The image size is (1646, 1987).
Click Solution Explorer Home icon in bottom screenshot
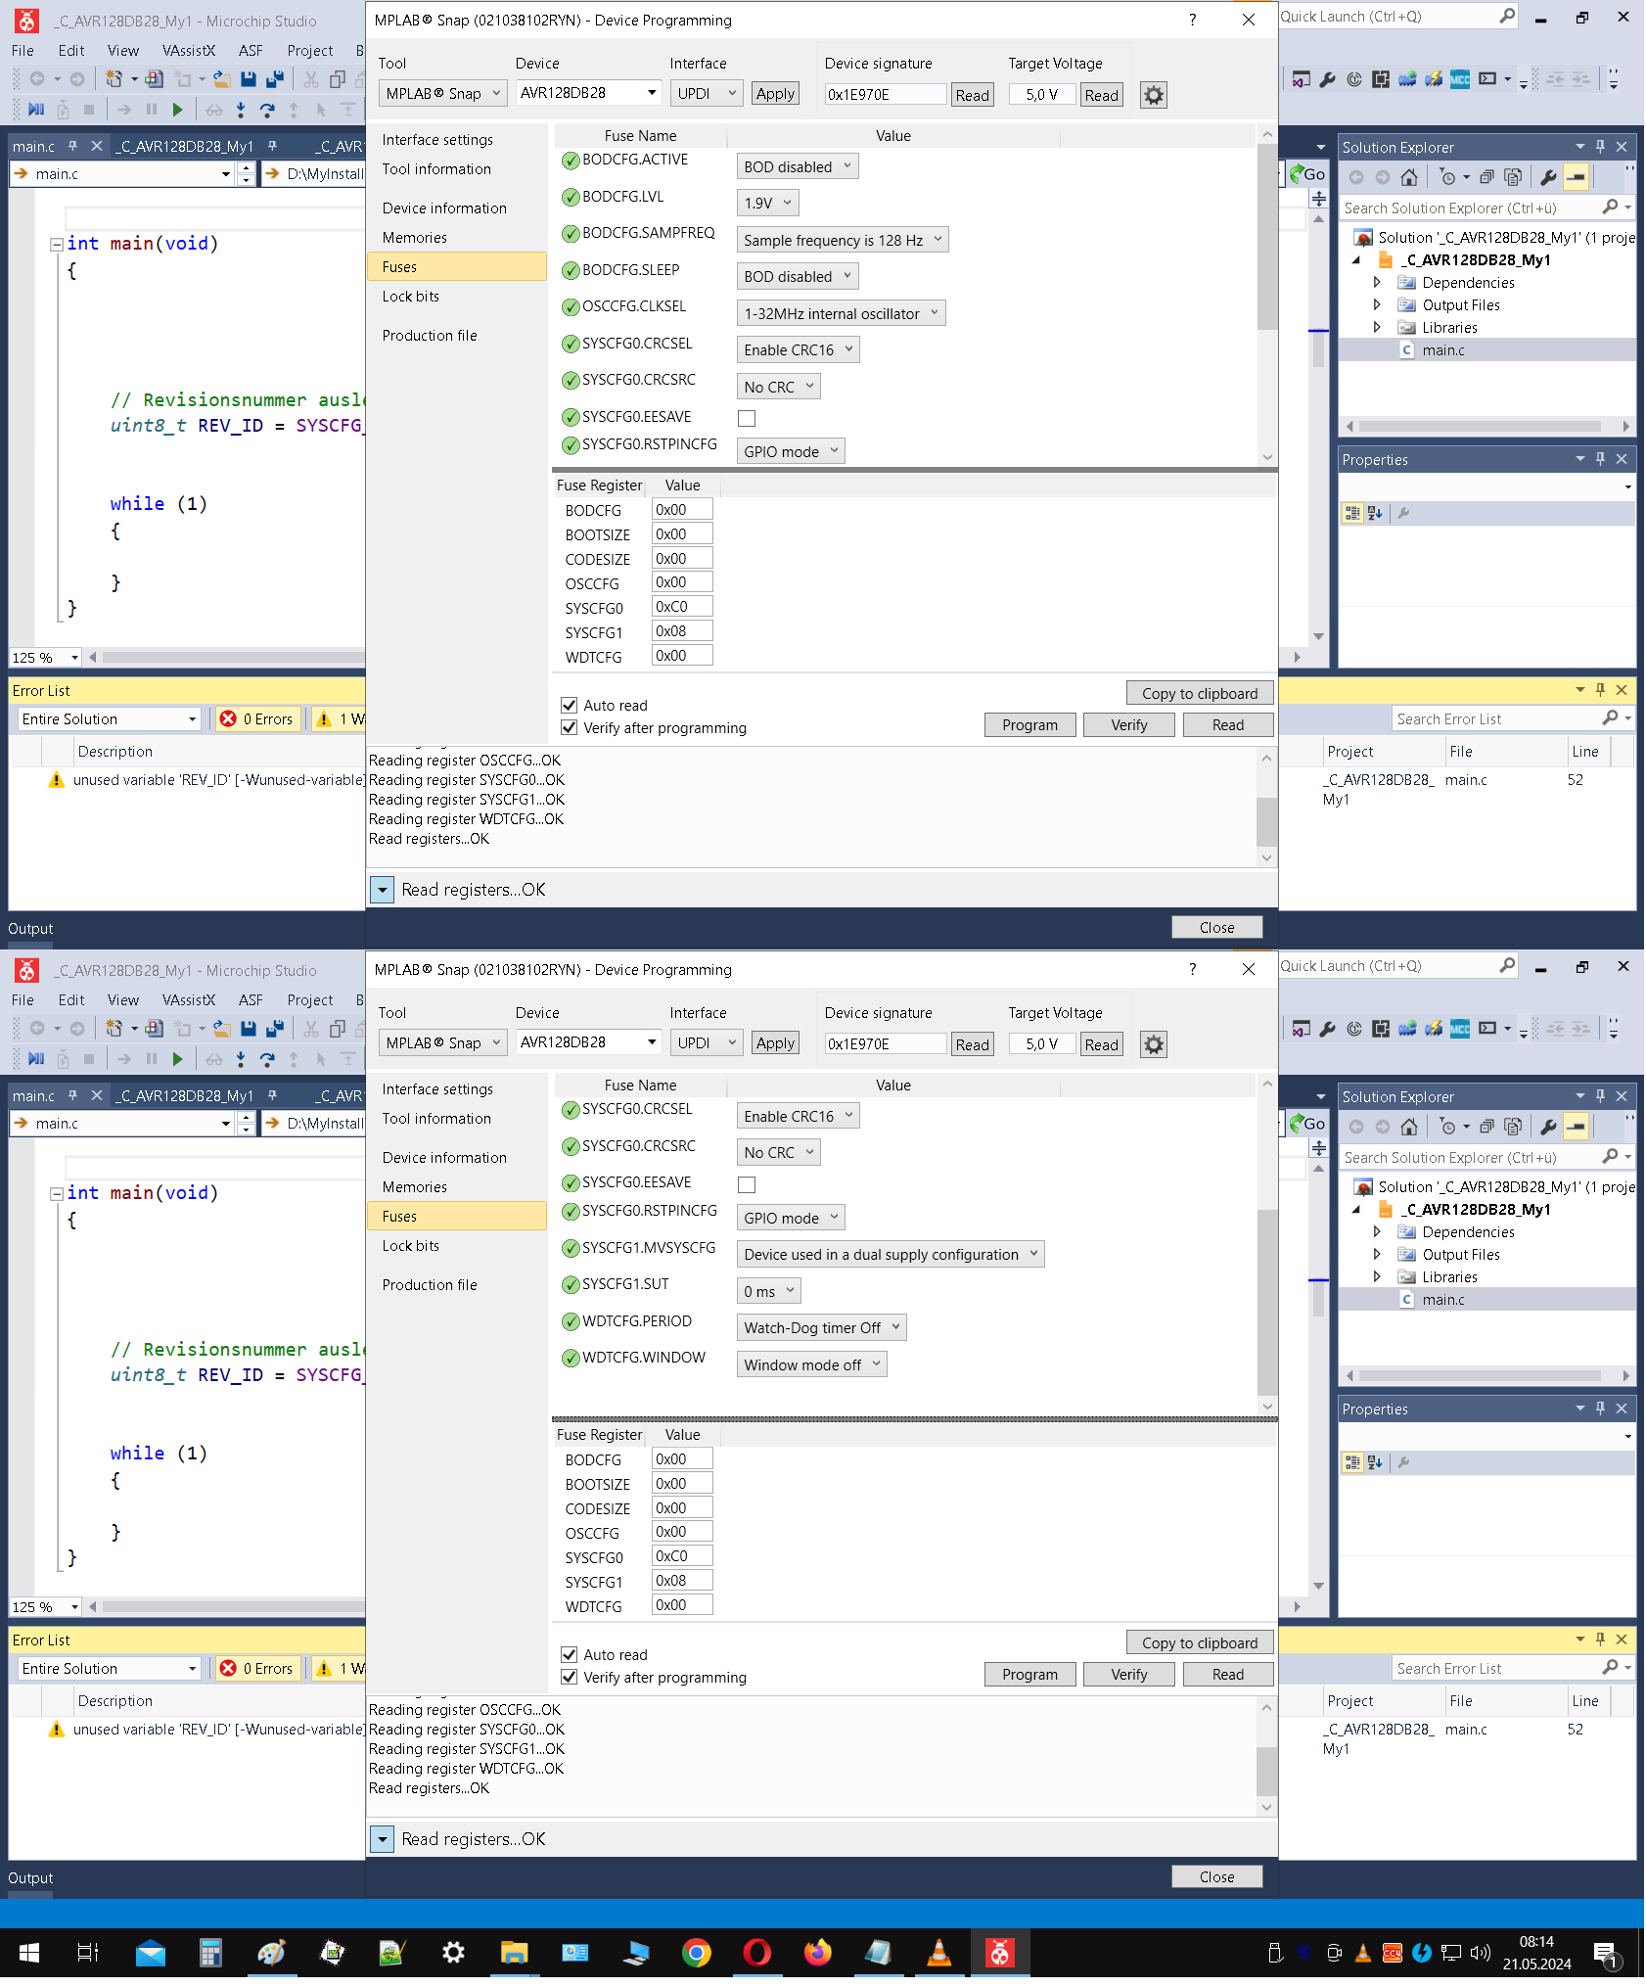pos(1409,1127)
